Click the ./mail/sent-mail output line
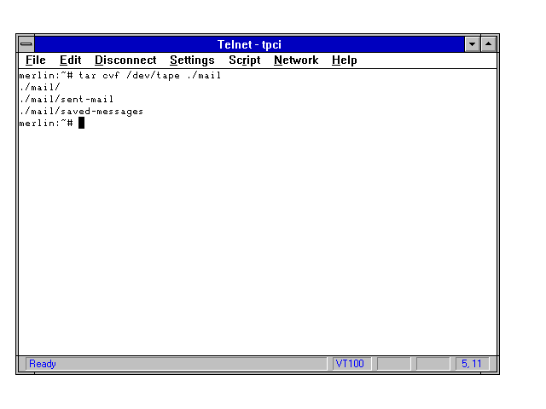 pyautogui.click(x=66, y=100)
